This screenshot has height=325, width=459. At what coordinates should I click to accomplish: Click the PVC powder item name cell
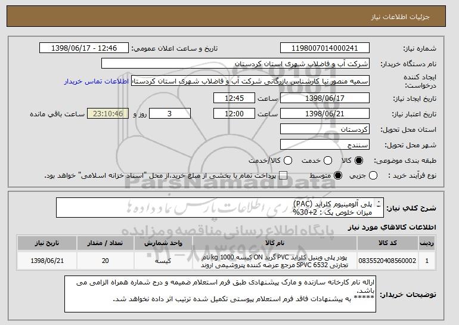(x=275, y=261)
